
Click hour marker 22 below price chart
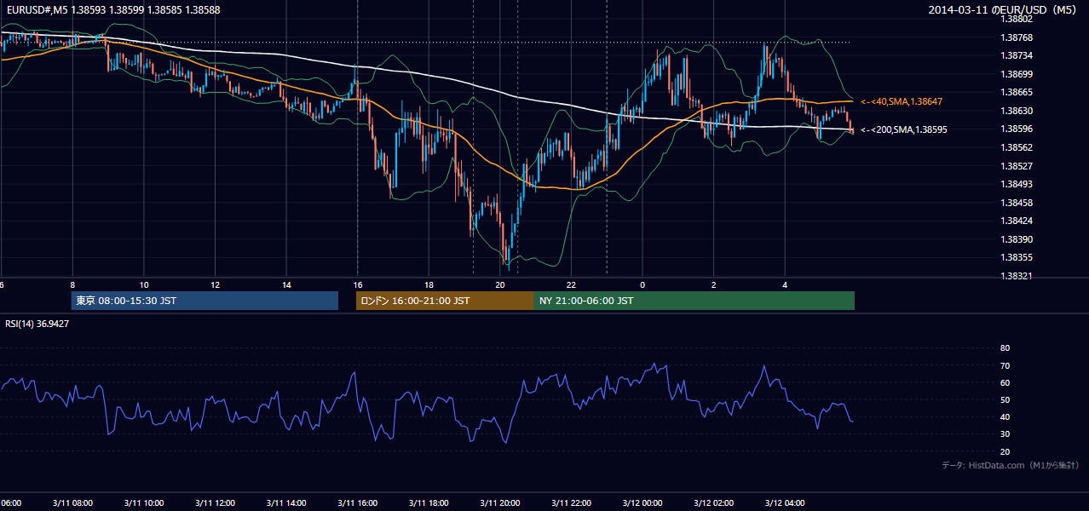pos(572,285)
